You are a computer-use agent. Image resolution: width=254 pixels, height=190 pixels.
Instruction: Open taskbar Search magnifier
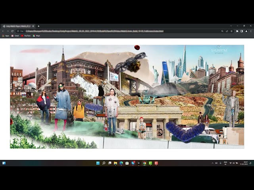[x=104, y=163]
